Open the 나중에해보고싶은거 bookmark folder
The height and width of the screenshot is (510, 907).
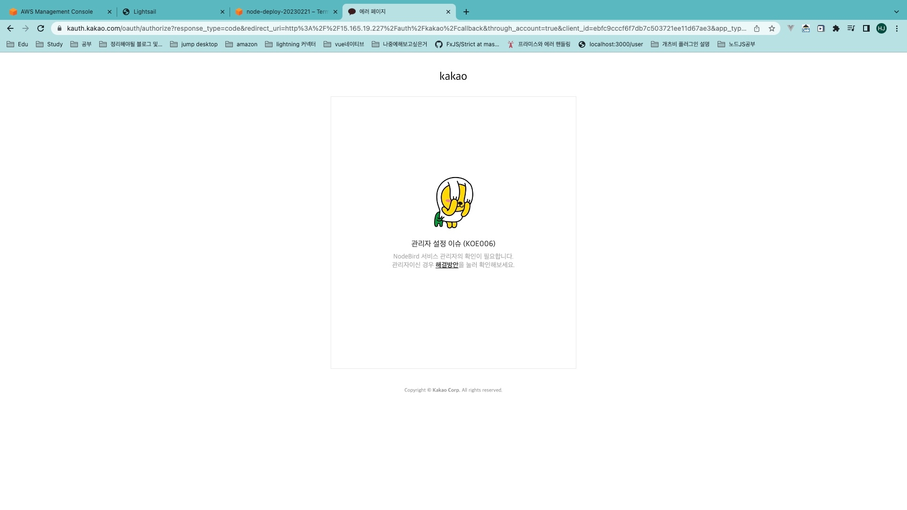tap(400, 44)
